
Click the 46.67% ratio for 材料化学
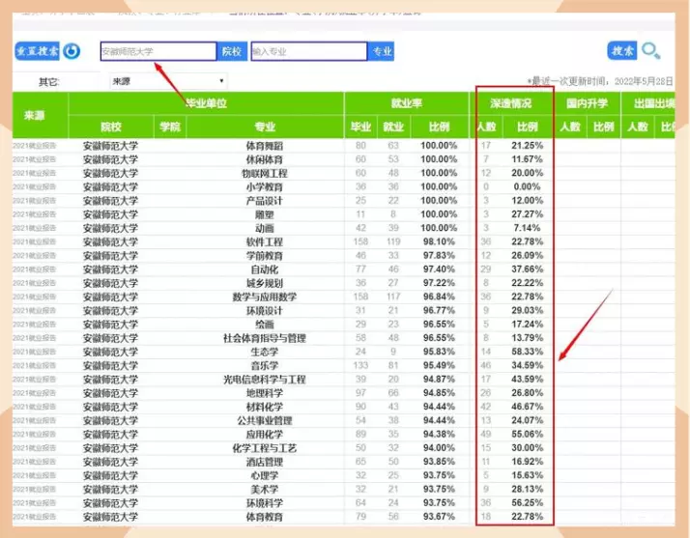[528, 407]
